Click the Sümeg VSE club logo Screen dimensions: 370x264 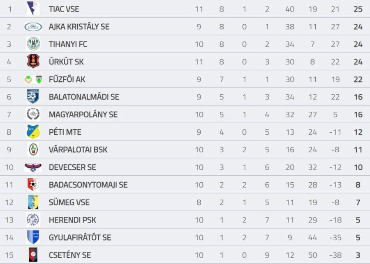coord(33,202)
